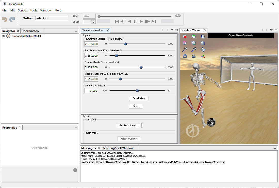Screen dimensions: 279x188
Task: Expand the SoccerBallKickingModel tree node
Action: 3,36
